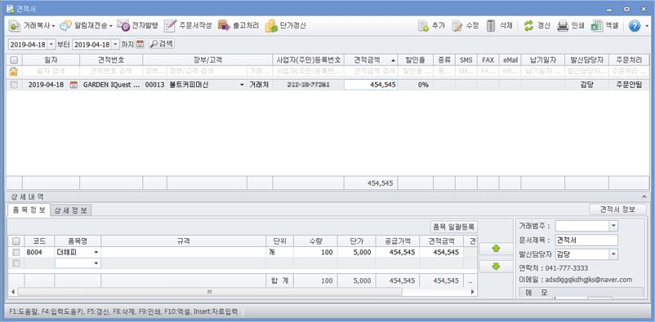Screen dimensions: 655x322
Task: Move item down with green arrow
Action: 497,267
